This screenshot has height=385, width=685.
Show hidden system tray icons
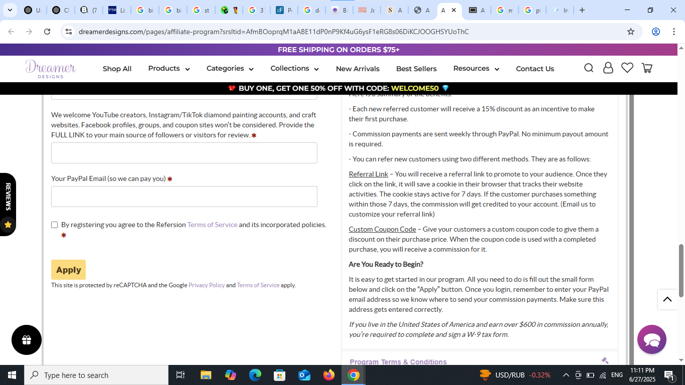[566, 375]
